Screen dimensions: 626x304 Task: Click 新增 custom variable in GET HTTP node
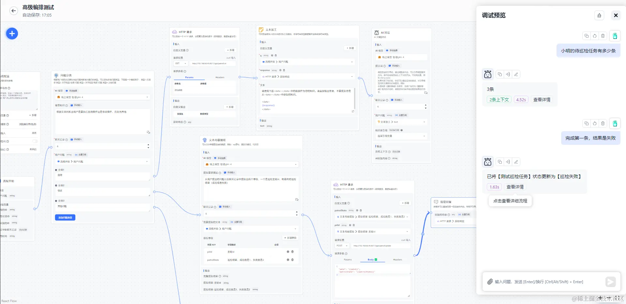tap(231, 50)
